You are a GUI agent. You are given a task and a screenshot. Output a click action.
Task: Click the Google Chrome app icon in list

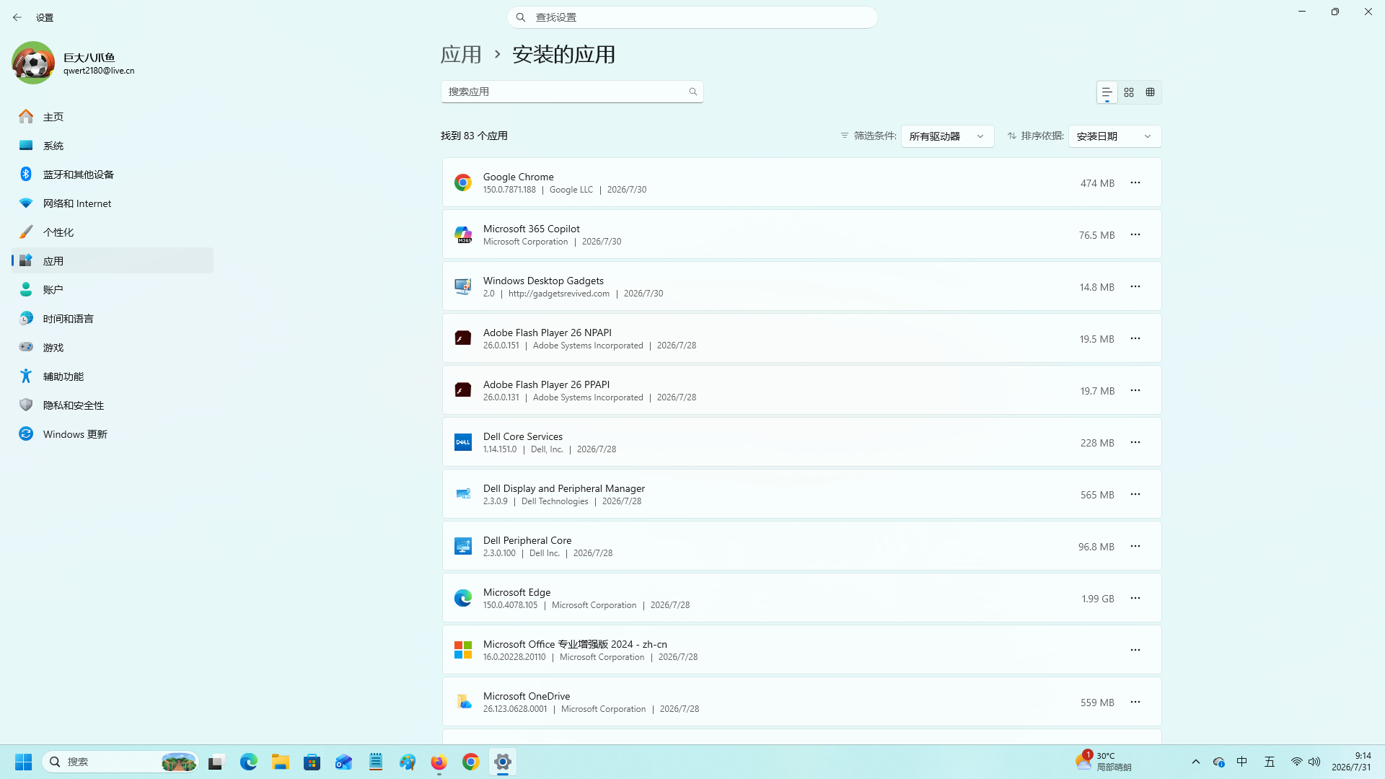point(463,182)
